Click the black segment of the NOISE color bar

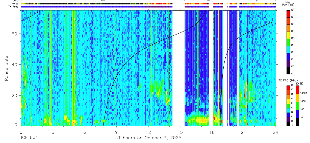(297, 122)
